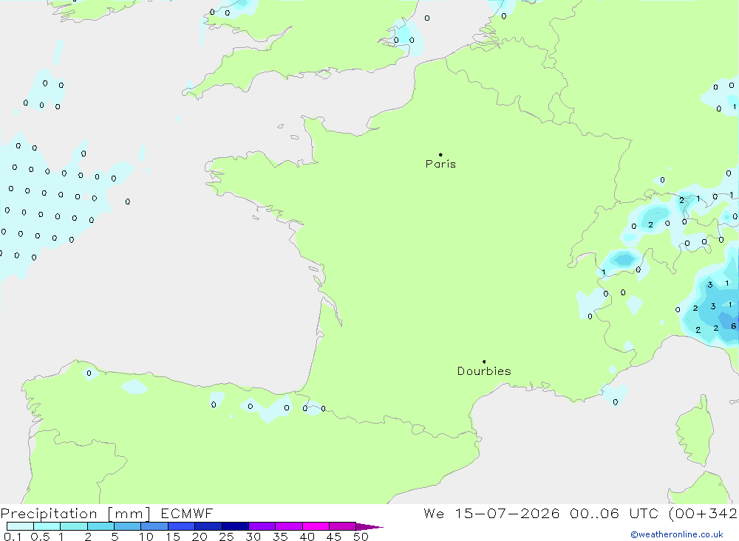Select the Paris city label
Image resolution: width=739 pixels, height=541 pixels.
click(440, 164)
